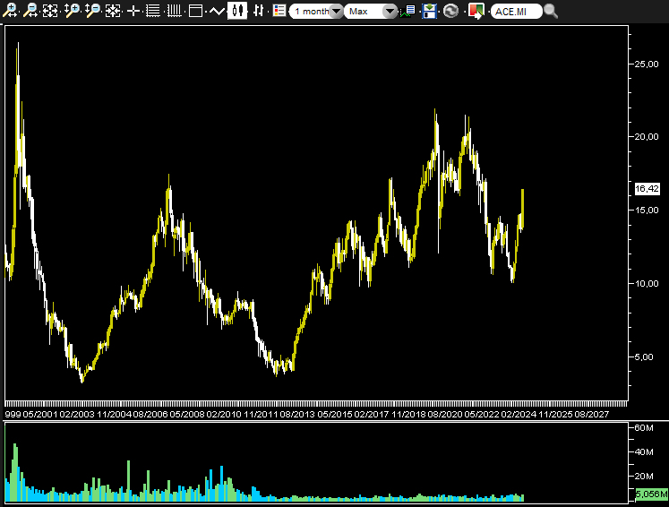Click the horizontal zoom out magnifier icon
The image size is (669, 507).
click(x=30, y=11)
